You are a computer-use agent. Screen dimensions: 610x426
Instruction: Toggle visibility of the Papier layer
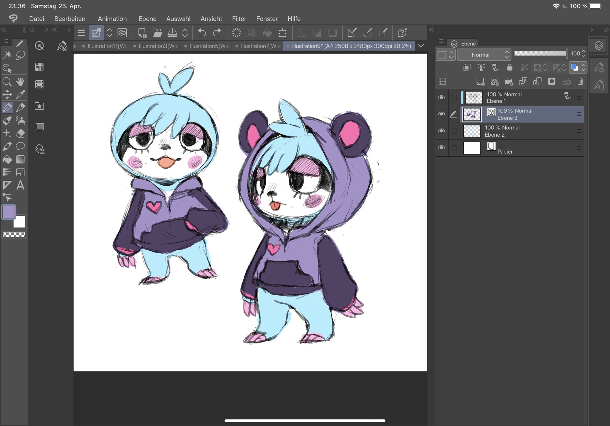point(442,148)
